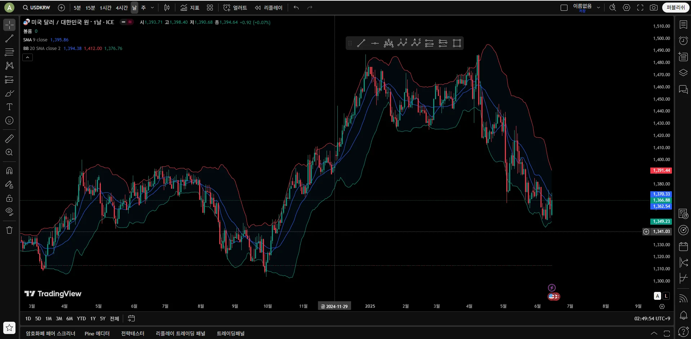This screenshot has width=691, height=339.
Task: Toggle the L log scale button
Action: click(x=666, y=296)
